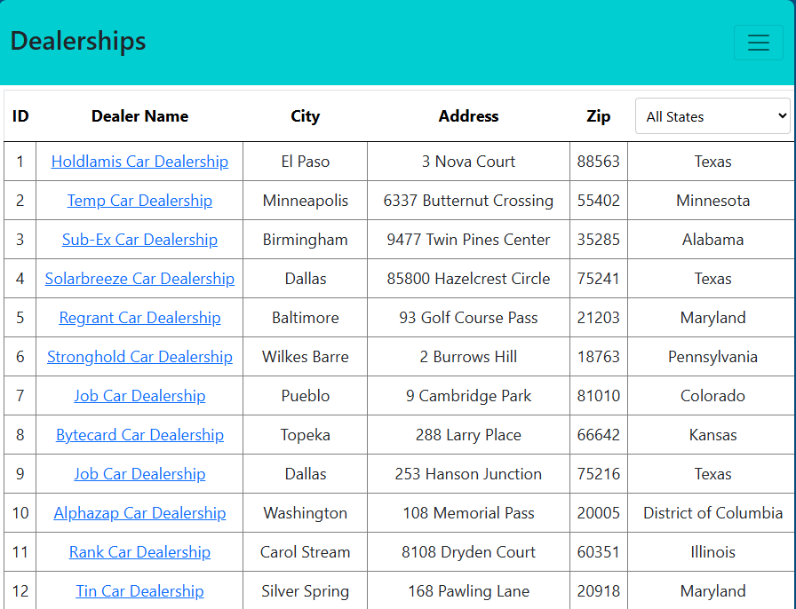Open Solarbreeze Car Dealership in Dallas

139,279
